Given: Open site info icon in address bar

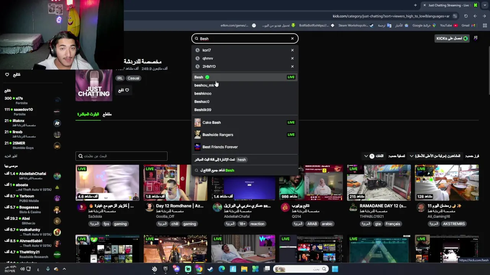Looking at the screenshot, I should click(x=455, y=16).
